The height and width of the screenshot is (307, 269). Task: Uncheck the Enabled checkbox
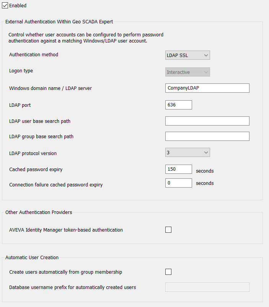tap(5, 6)
